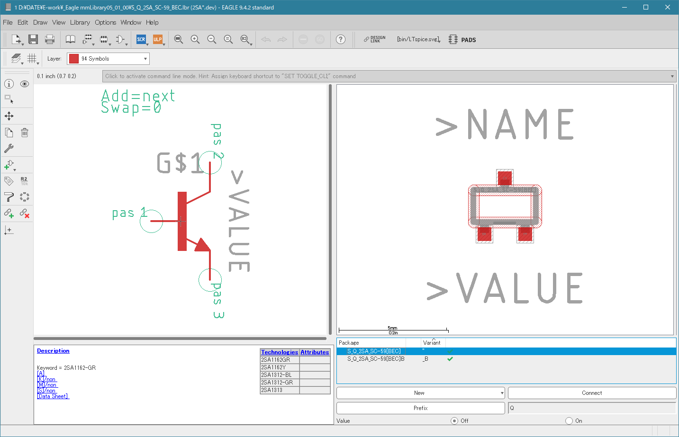Select the Info tool
Viewport: 679px width, 437px height.
9,84
